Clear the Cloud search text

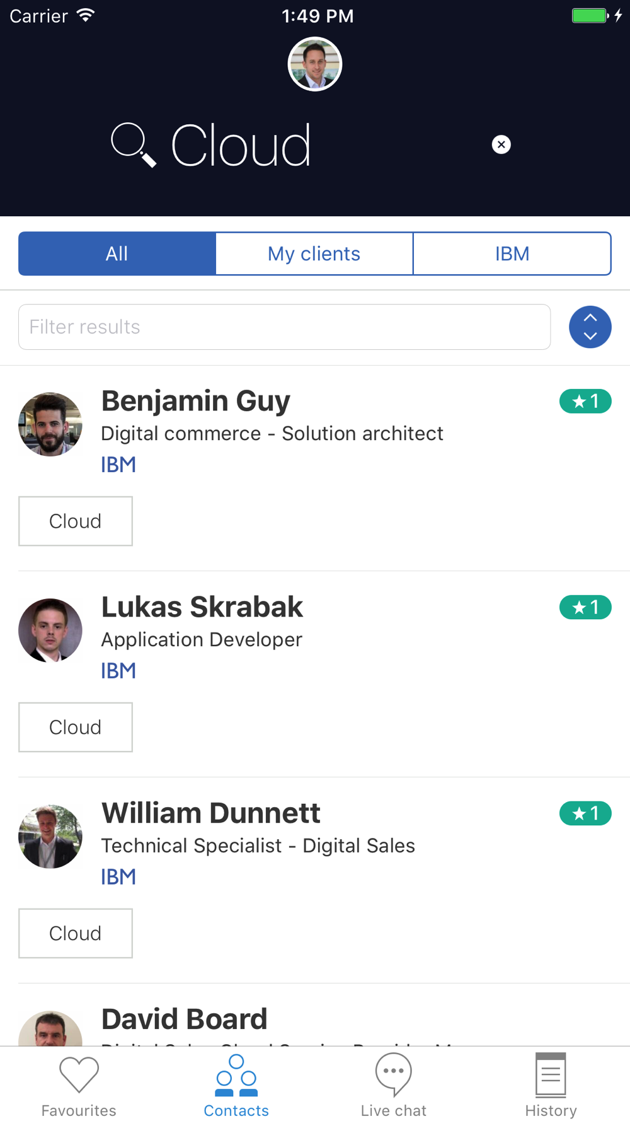click(x=501, y=145)
